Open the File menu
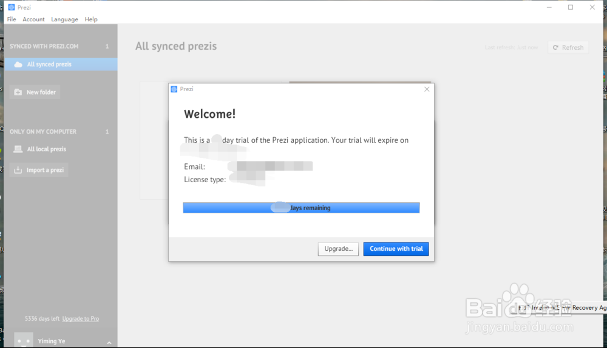This screenshot has width=607, height=348. (x=12, y=19)
